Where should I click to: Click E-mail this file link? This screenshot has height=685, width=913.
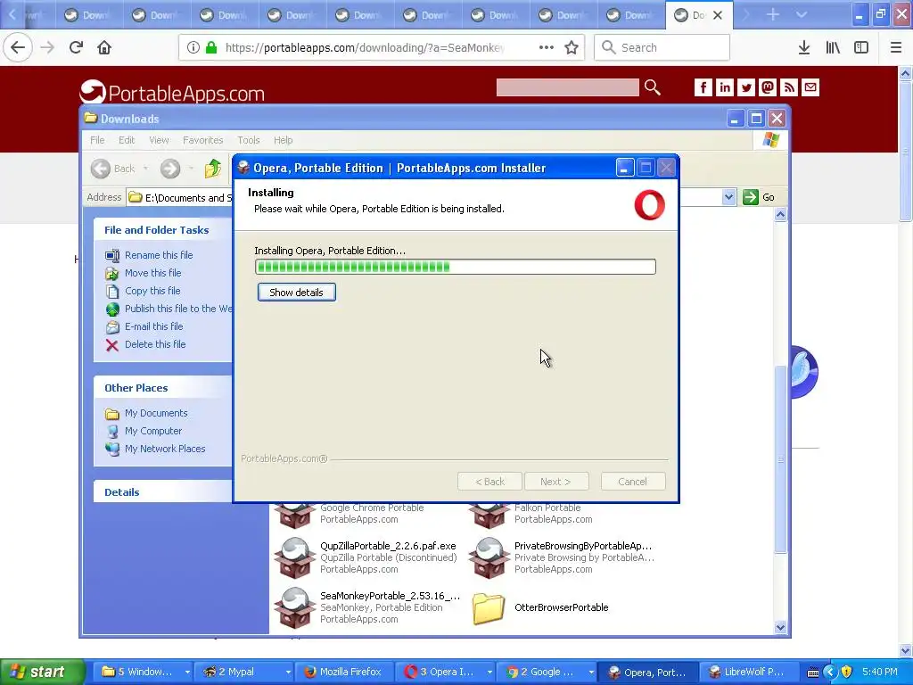coord(153,326)
